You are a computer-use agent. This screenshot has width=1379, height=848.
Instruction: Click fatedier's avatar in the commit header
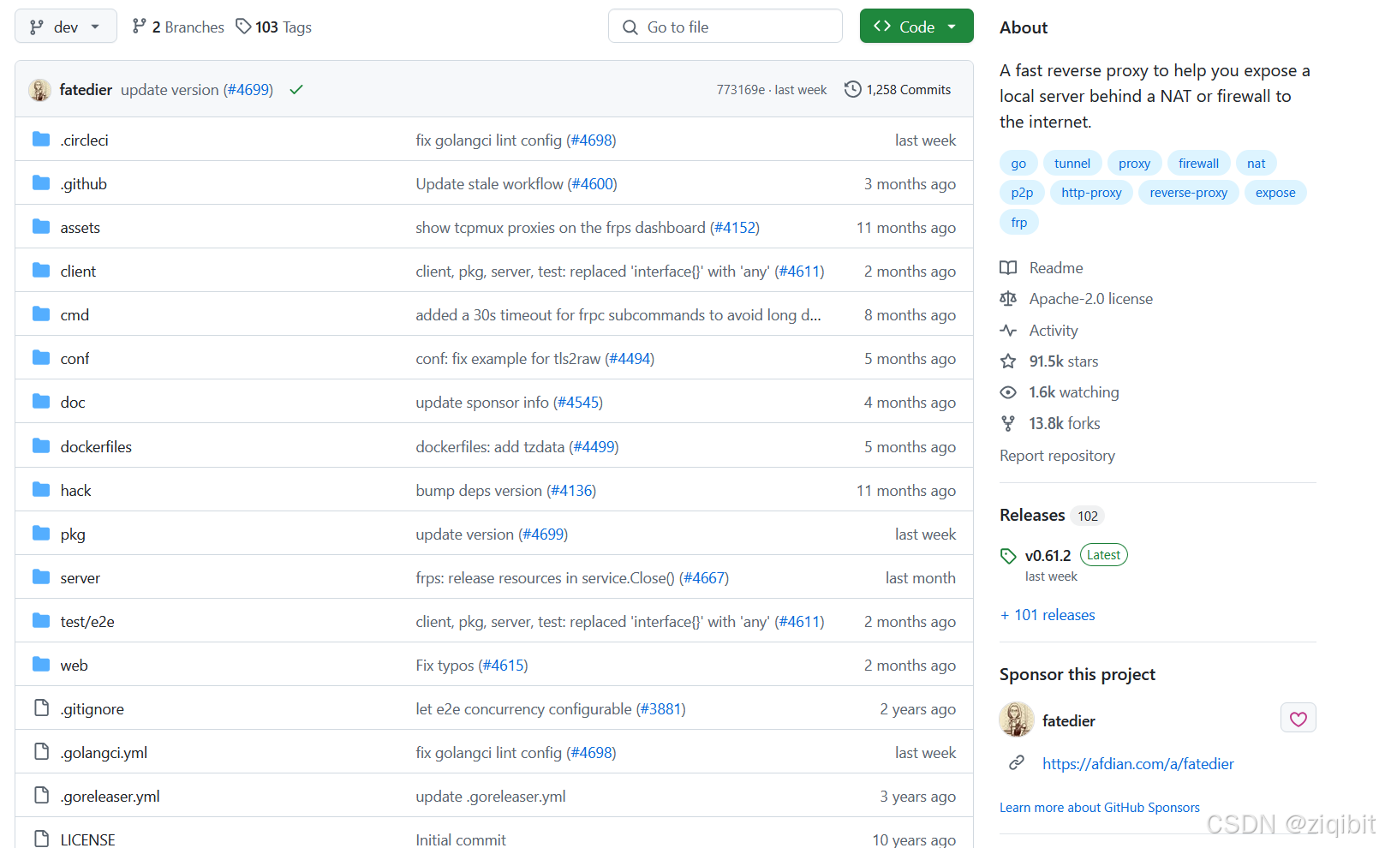(x=39, y=89)
